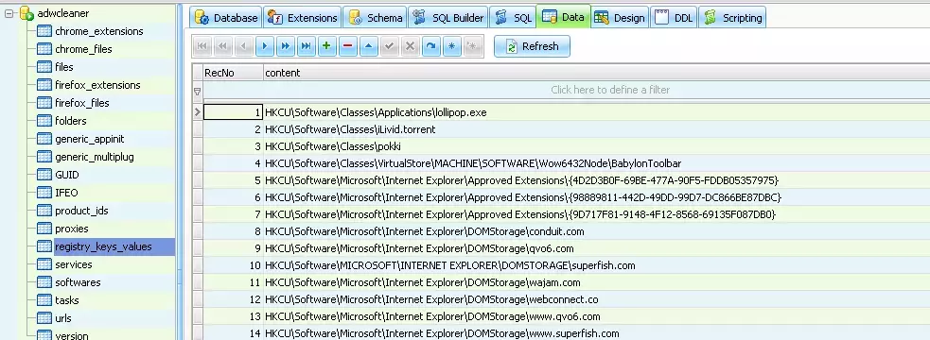Open firefox_extensions table
The height and width of the screenshot is (340, 930).
[97, 85]
